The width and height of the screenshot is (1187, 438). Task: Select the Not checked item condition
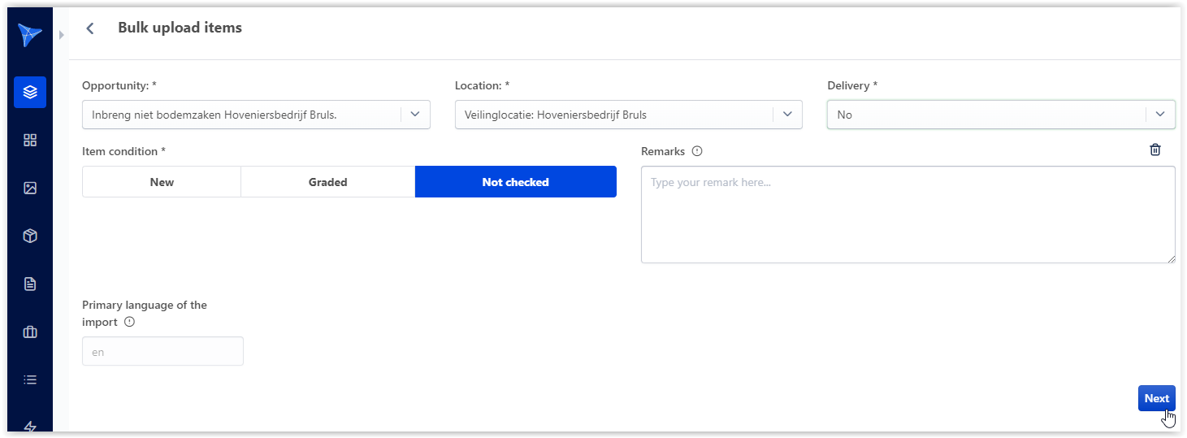(x=515, y=182)
